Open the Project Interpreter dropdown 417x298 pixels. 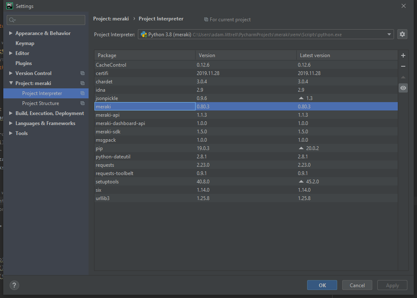point(389,34)
